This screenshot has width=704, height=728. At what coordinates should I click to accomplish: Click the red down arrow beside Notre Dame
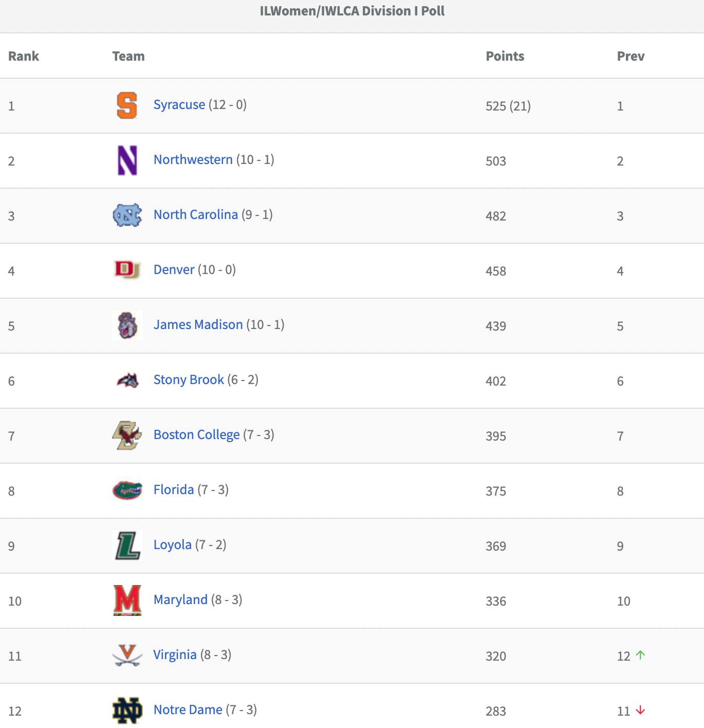pos(640,710)
